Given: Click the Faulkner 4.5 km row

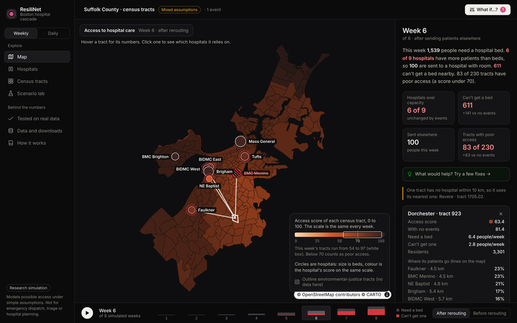Looking at the screenshot, I should 455,269.
